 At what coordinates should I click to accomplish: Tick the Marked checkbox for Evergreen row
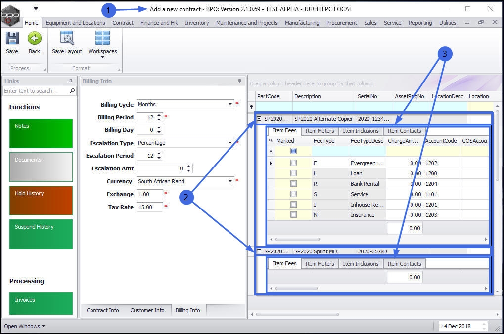[x=293, y=163]
